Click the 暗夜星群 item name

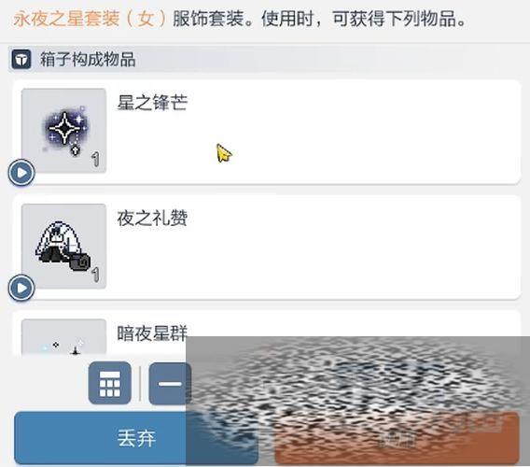(x=152, y=333)
